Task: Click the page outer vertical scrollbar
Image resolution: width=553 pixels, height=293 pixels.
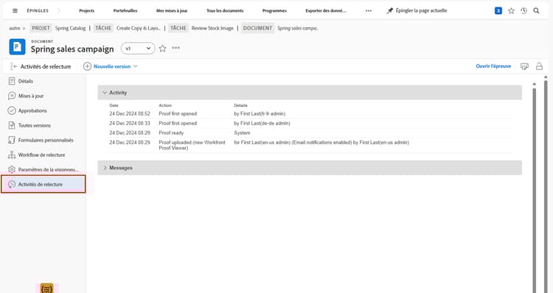Action: [x=546, y=187]
